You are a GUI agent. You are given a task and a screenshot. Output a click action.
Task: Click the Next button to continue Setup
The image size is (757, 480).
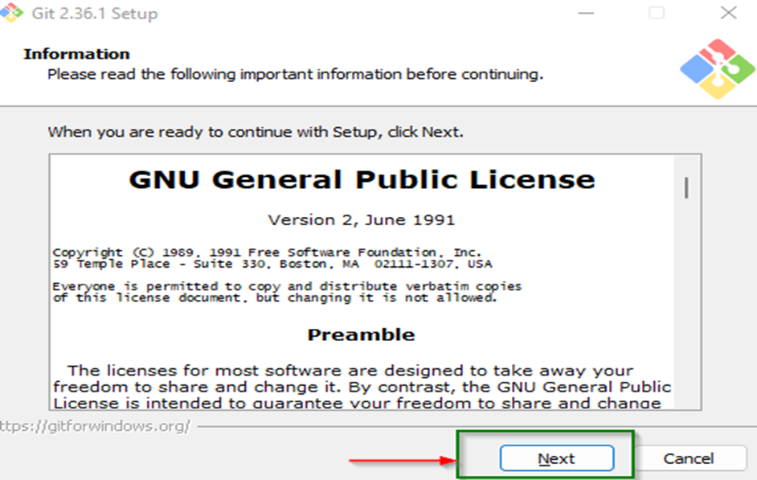(x=556, y=457)
